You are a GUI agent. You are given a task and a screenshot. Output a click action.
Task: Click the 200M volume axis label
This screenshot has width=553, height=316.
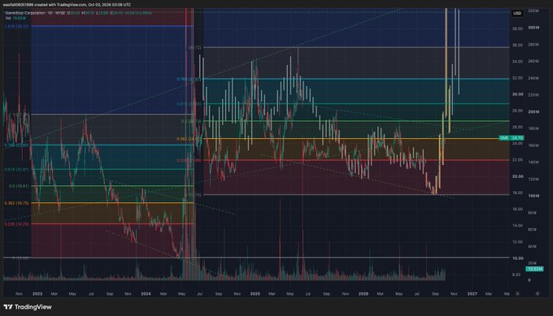point(533,111)
